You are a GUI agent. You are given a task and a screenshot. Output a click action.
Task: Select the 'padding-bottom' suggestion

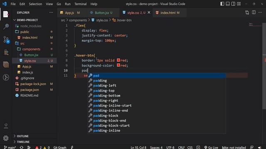(x=157, y=96)
